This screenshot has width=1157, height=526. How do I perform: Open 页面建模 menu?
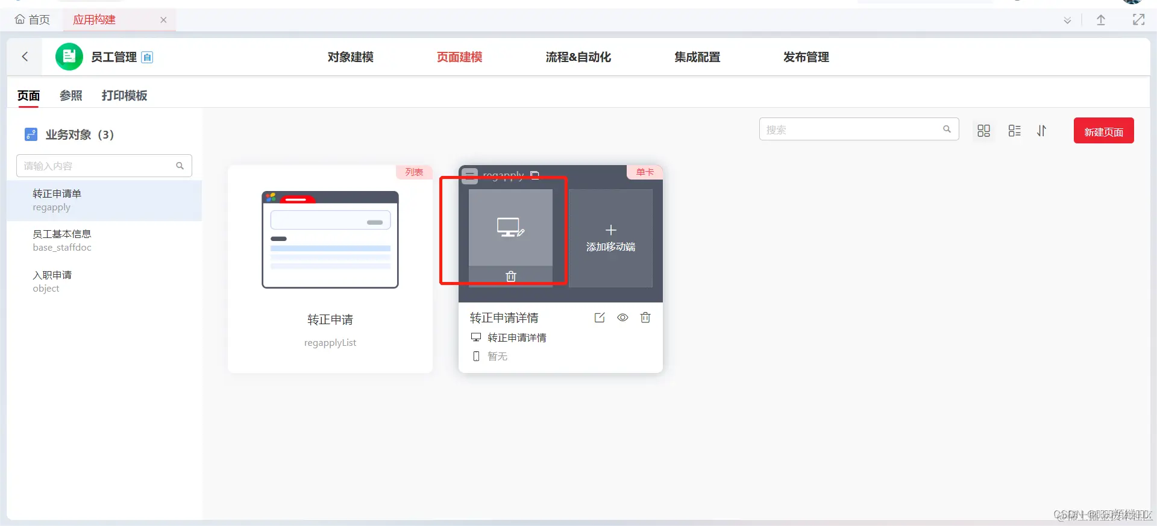pos(460,57)
